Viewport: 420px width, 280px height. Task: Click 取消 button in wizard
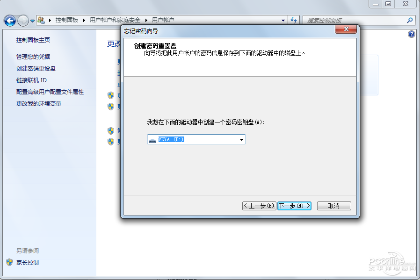[x=334, y=206]
